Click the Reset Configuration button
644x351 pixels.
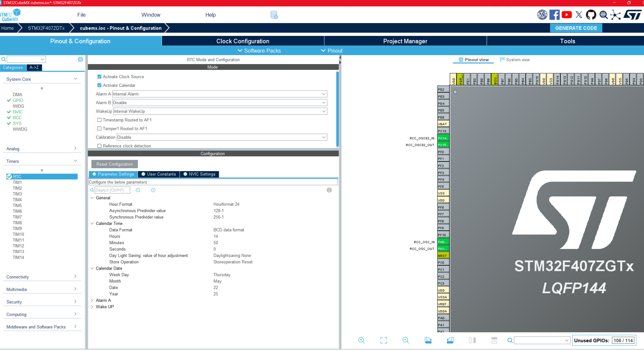tap(114, 164)
